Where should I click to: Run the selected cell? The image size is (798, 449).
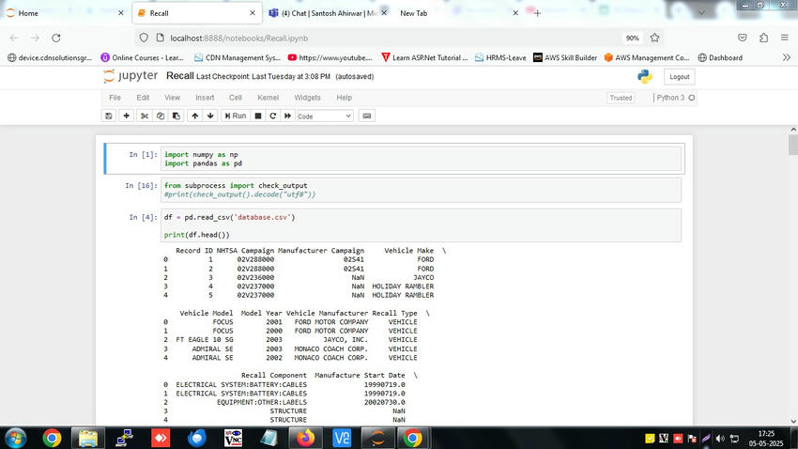click(x=236, y=116)
